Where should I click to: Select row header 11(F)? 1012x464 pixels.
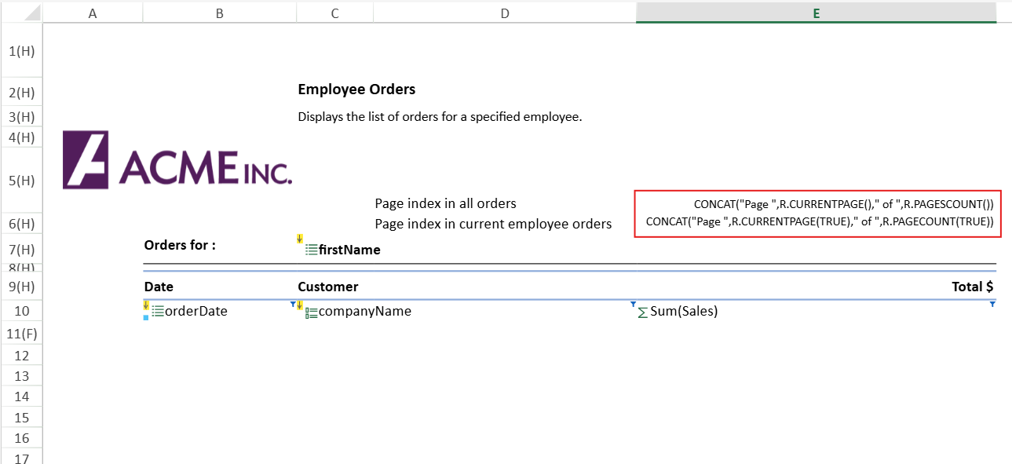click(21, 334)
